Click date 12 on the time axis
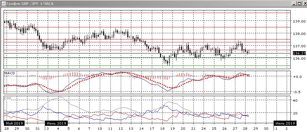The width and height of the screenshot is (307, 132). 121,129
